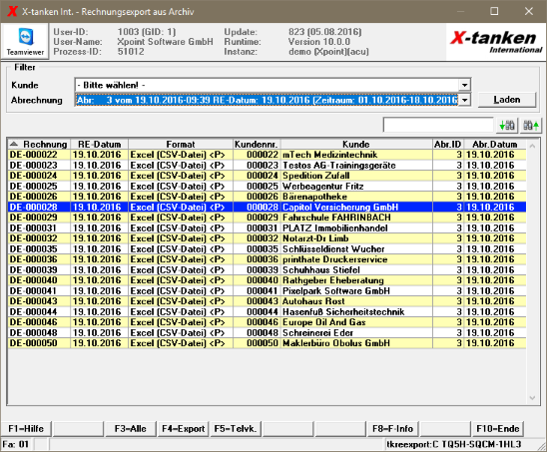The height and width of the screenshot is (452, 547).
Task: Click the F4-Export button
Action: [183, 429]
